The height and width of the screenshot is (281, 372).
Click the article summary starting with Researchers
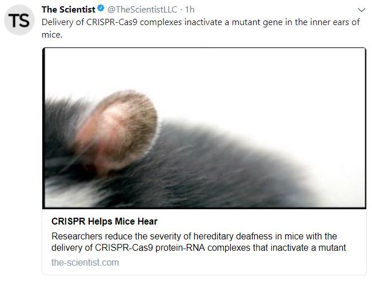tap(194, 236)
